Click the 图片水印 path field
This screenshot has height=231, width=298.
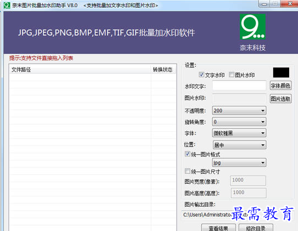(x=239, y=98)
